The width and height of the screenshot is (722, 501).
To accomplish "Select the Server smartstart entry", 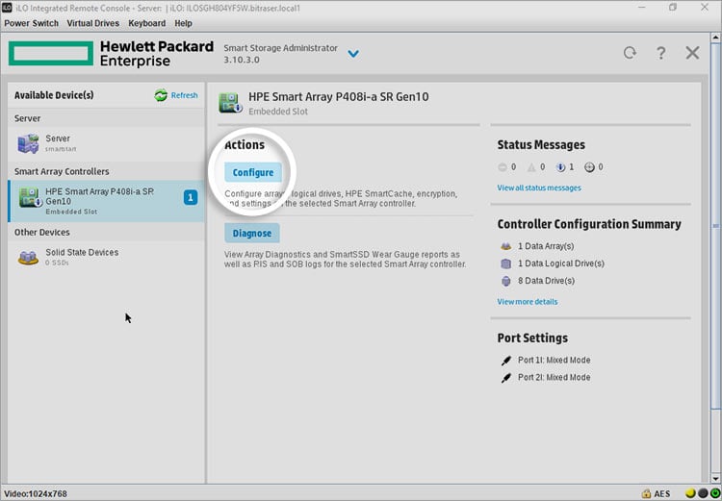I will tap(106, 143).
